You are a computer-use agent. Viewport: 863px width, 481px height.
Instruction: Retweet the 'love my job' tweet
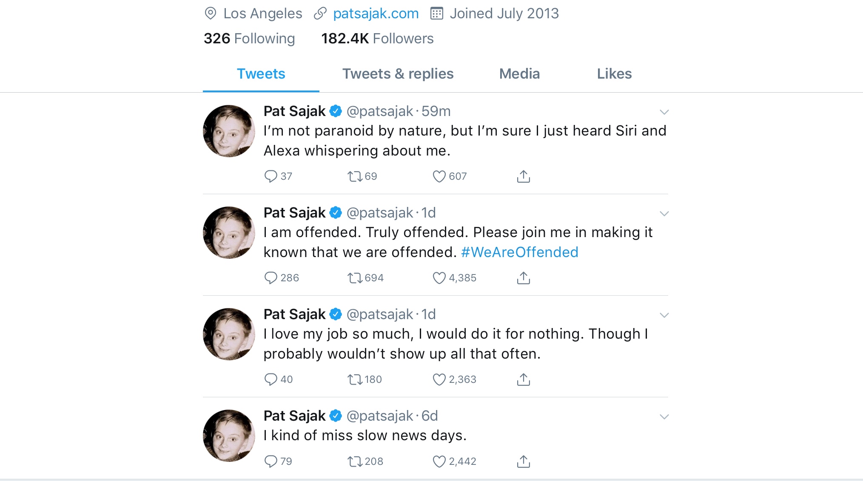(354, 379)
